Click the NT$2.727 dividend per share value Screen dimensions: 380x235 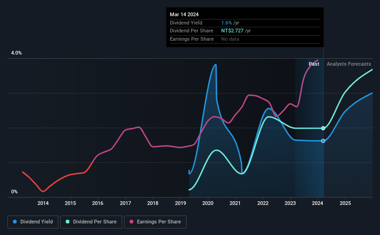click(232, 31)
